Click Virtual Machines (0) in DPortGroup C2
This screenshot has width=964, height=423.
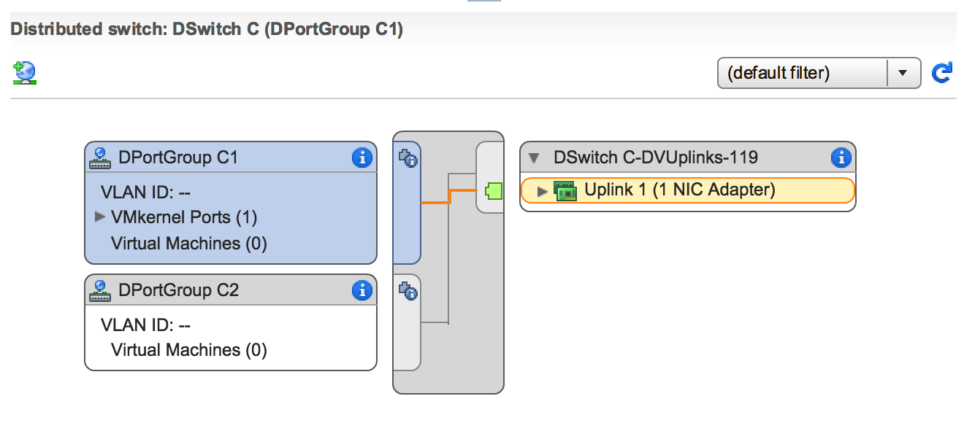(x=188, y=350)
